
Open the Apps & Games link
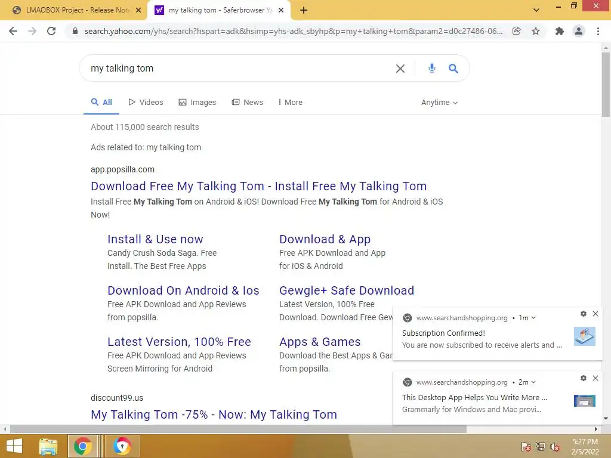coord(320,342)
